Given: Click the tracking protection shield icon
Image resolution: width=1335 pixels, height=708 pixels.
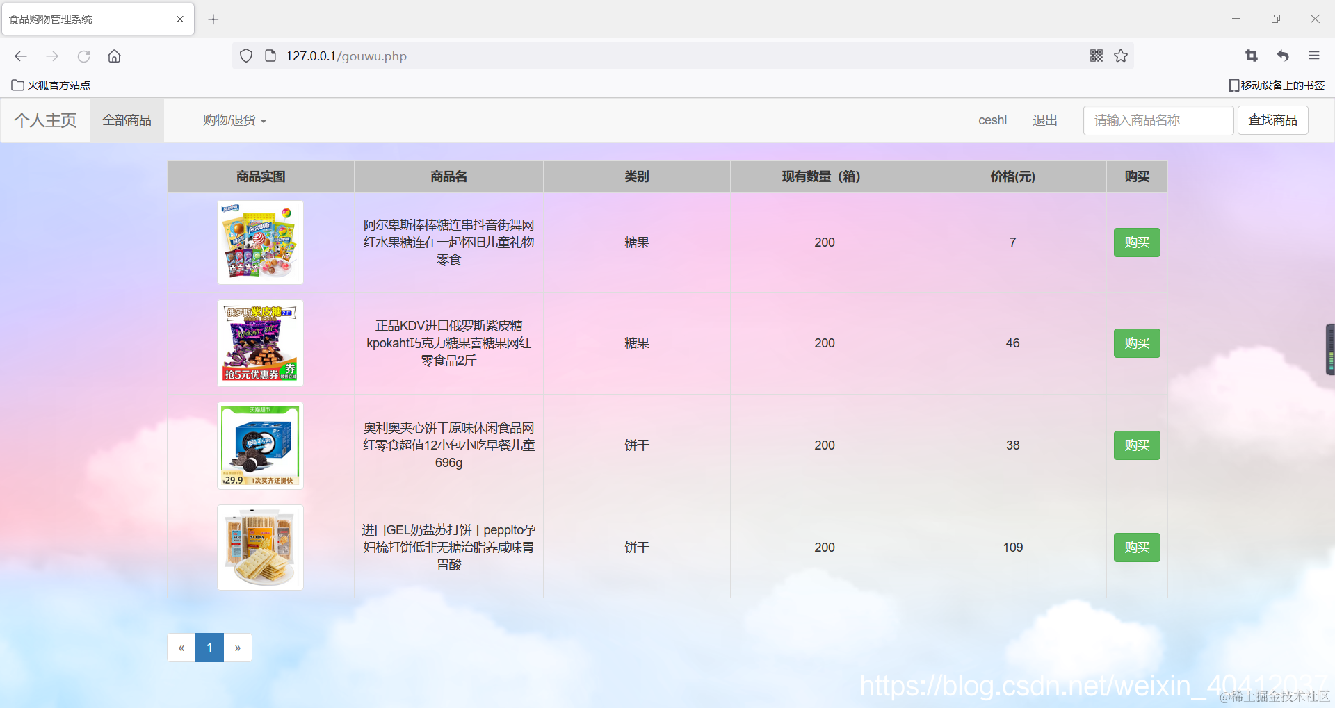Looking at the screenshot, I should coord(245,56).
